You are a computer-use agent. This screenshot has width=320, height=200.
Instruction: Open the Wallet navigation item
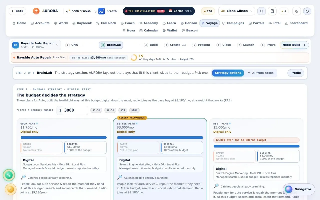click(x=170, y=30)
